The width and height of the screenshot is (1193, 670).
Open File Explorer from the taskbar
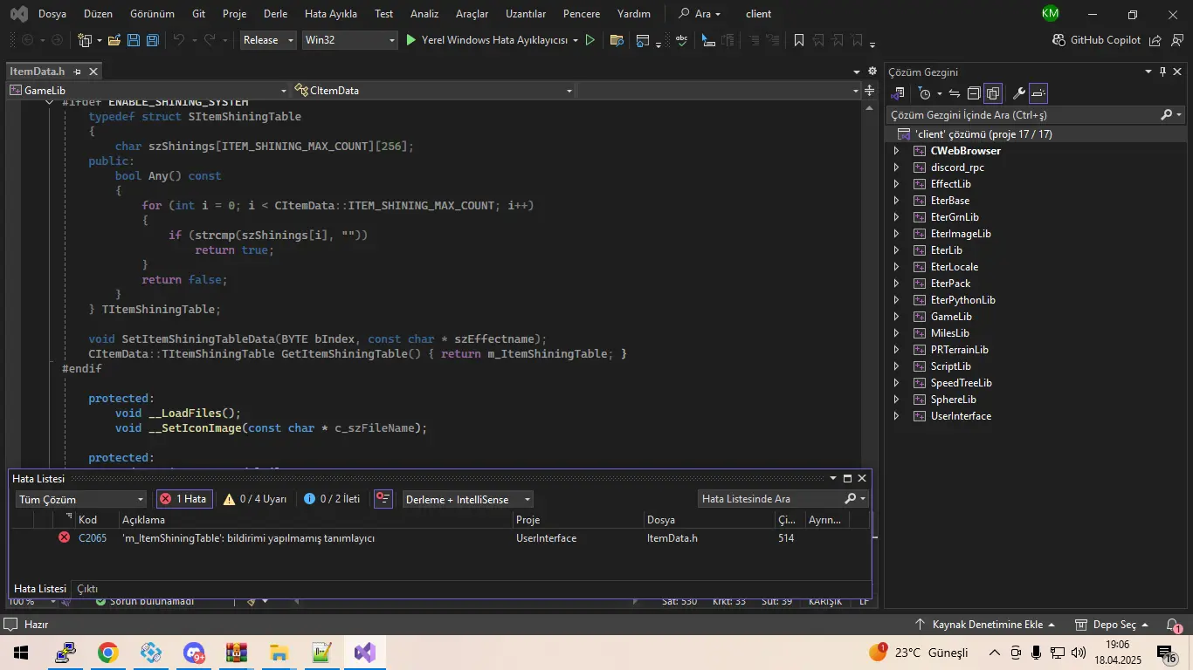[279, 653]
